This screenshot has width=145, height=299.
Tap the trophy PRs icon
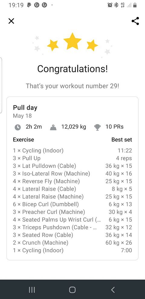tap(97, 127)
